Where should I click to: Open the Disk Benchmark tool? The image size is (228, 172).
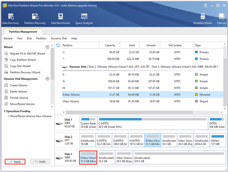(x=60, y=19)
